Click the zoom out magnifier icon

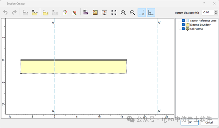[x=132, y=13]
